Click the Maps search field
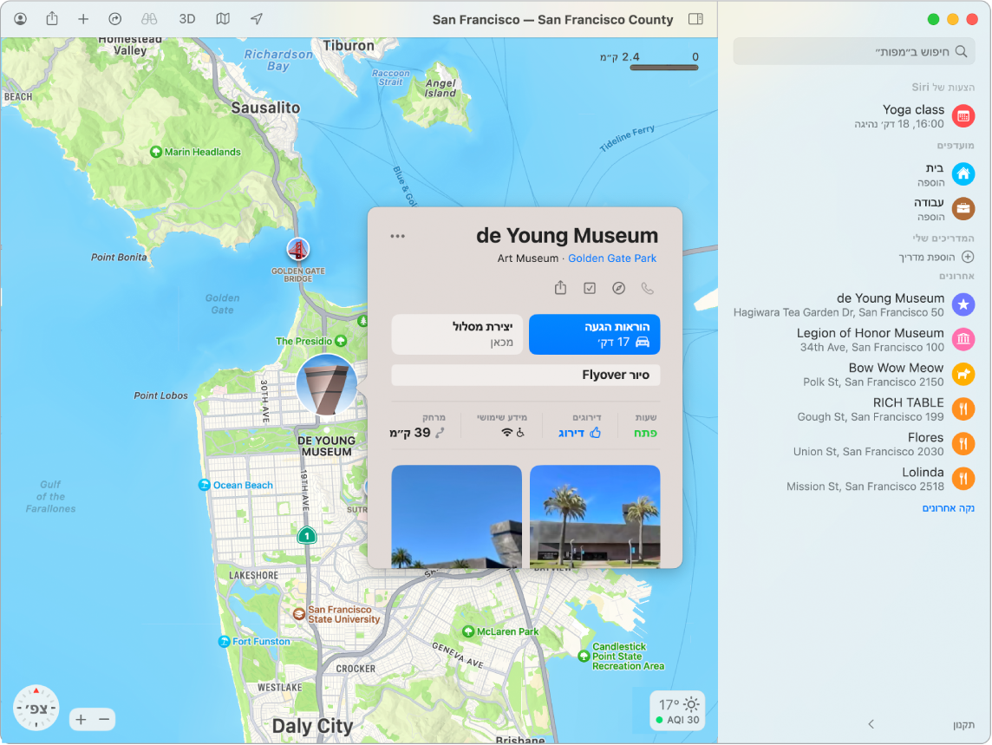 [x=854, y=52]
